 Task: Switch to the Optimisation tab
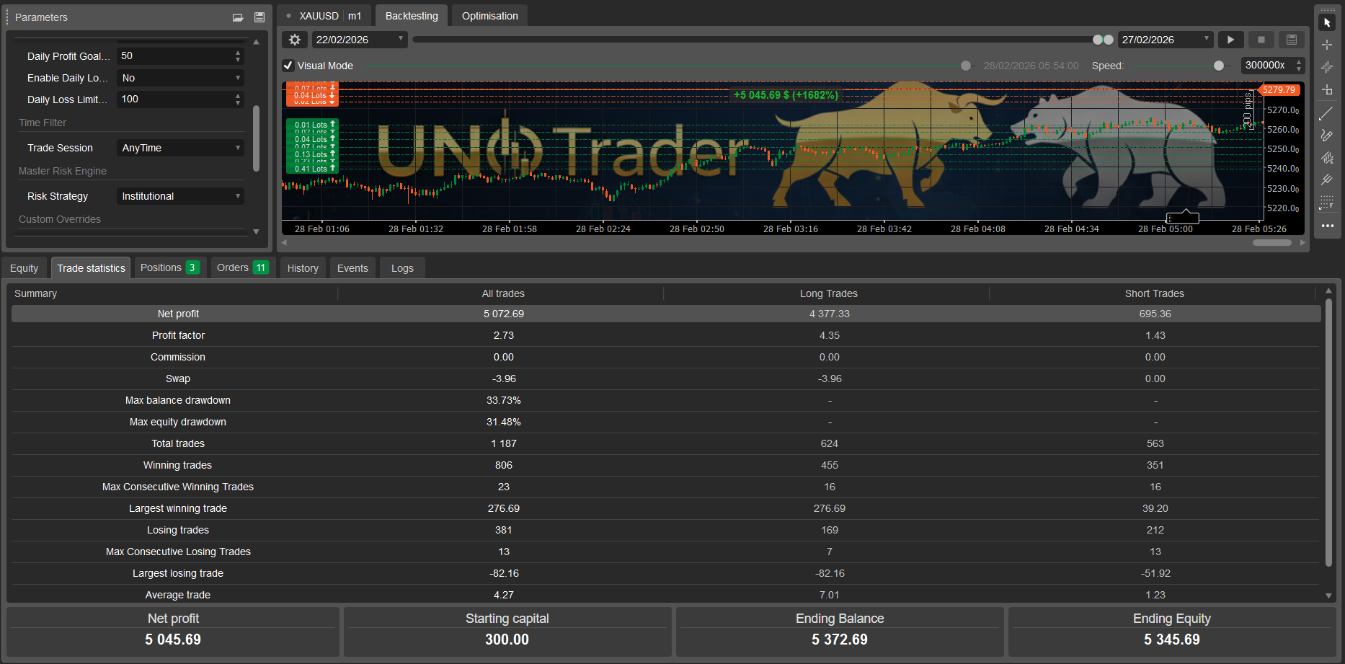pos(489,15)
